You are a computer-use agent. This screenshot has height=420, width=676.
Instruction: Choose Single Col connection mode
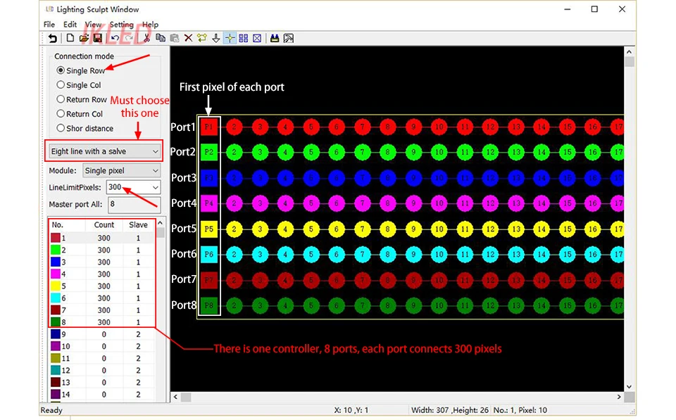(x=61, y=85)
